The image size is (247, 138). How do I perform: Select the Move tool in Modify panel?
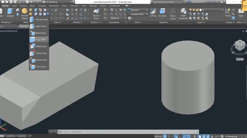point(76,10)
